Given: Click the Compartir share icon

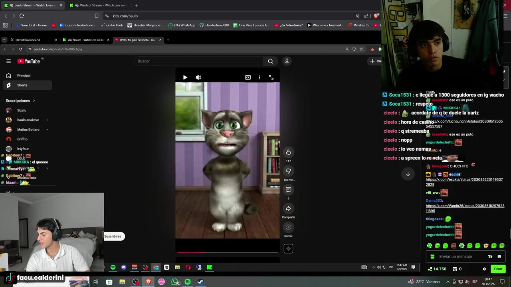Looking at the screenshot, I should click(288, 208).
